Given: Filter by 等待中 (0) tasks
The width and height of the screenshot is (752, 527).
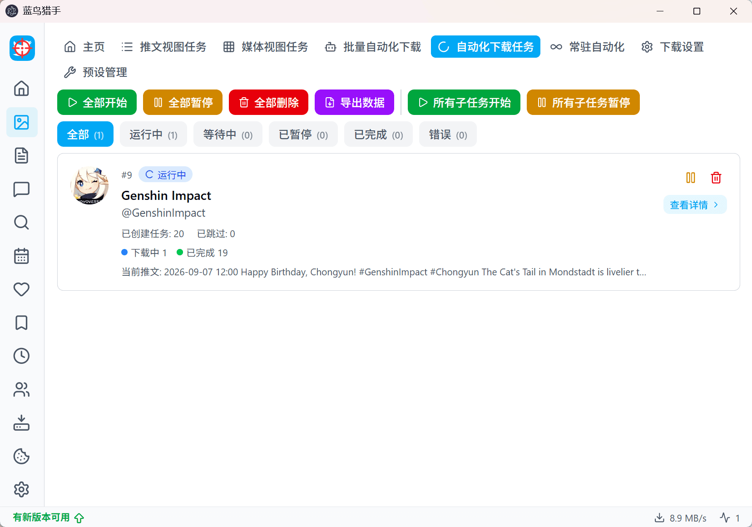Looking at the screenshot, I should click(x=228, y=134).
